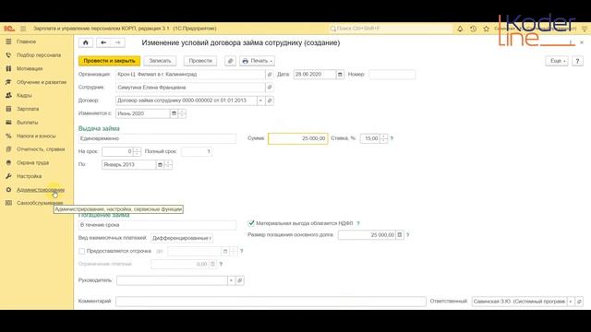Open Настройка section in sidebar
Viewport: 591px width, 332px height.
pos(29,176)
